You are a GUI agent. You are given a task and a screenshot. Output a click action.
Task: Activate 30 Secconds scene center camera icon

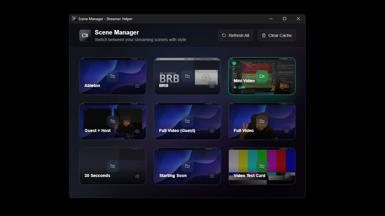point(113,166)
